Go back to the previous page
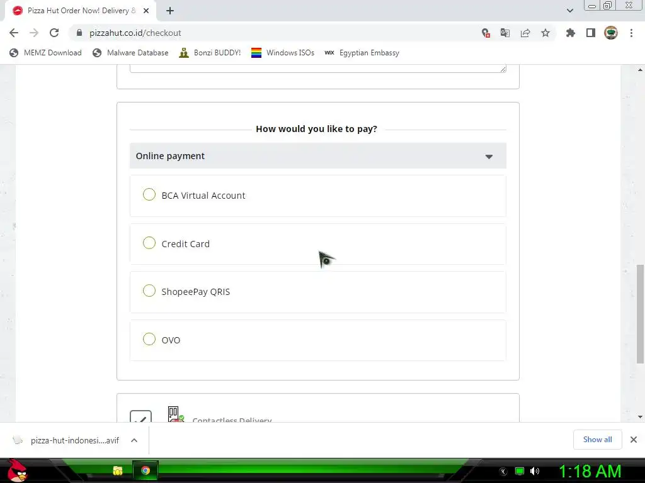The height and width of the screenshot is (483, 645). 14,33
